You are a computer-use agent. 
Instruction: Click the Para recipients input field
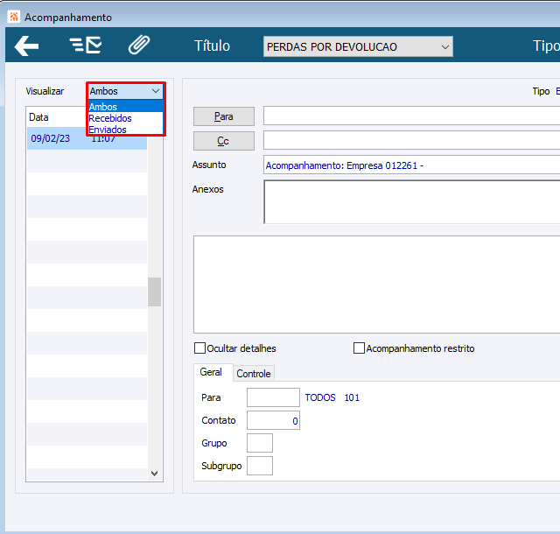pos(411,116)
